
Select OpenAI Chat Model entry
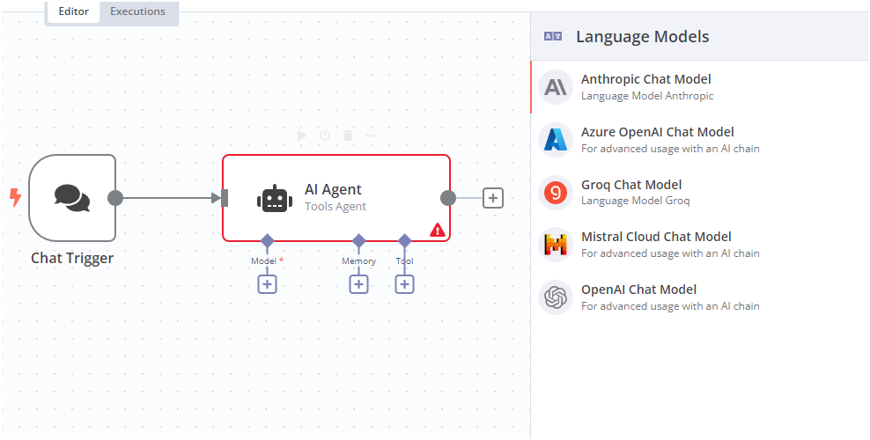pyautogui.click(x=700, y=297)
